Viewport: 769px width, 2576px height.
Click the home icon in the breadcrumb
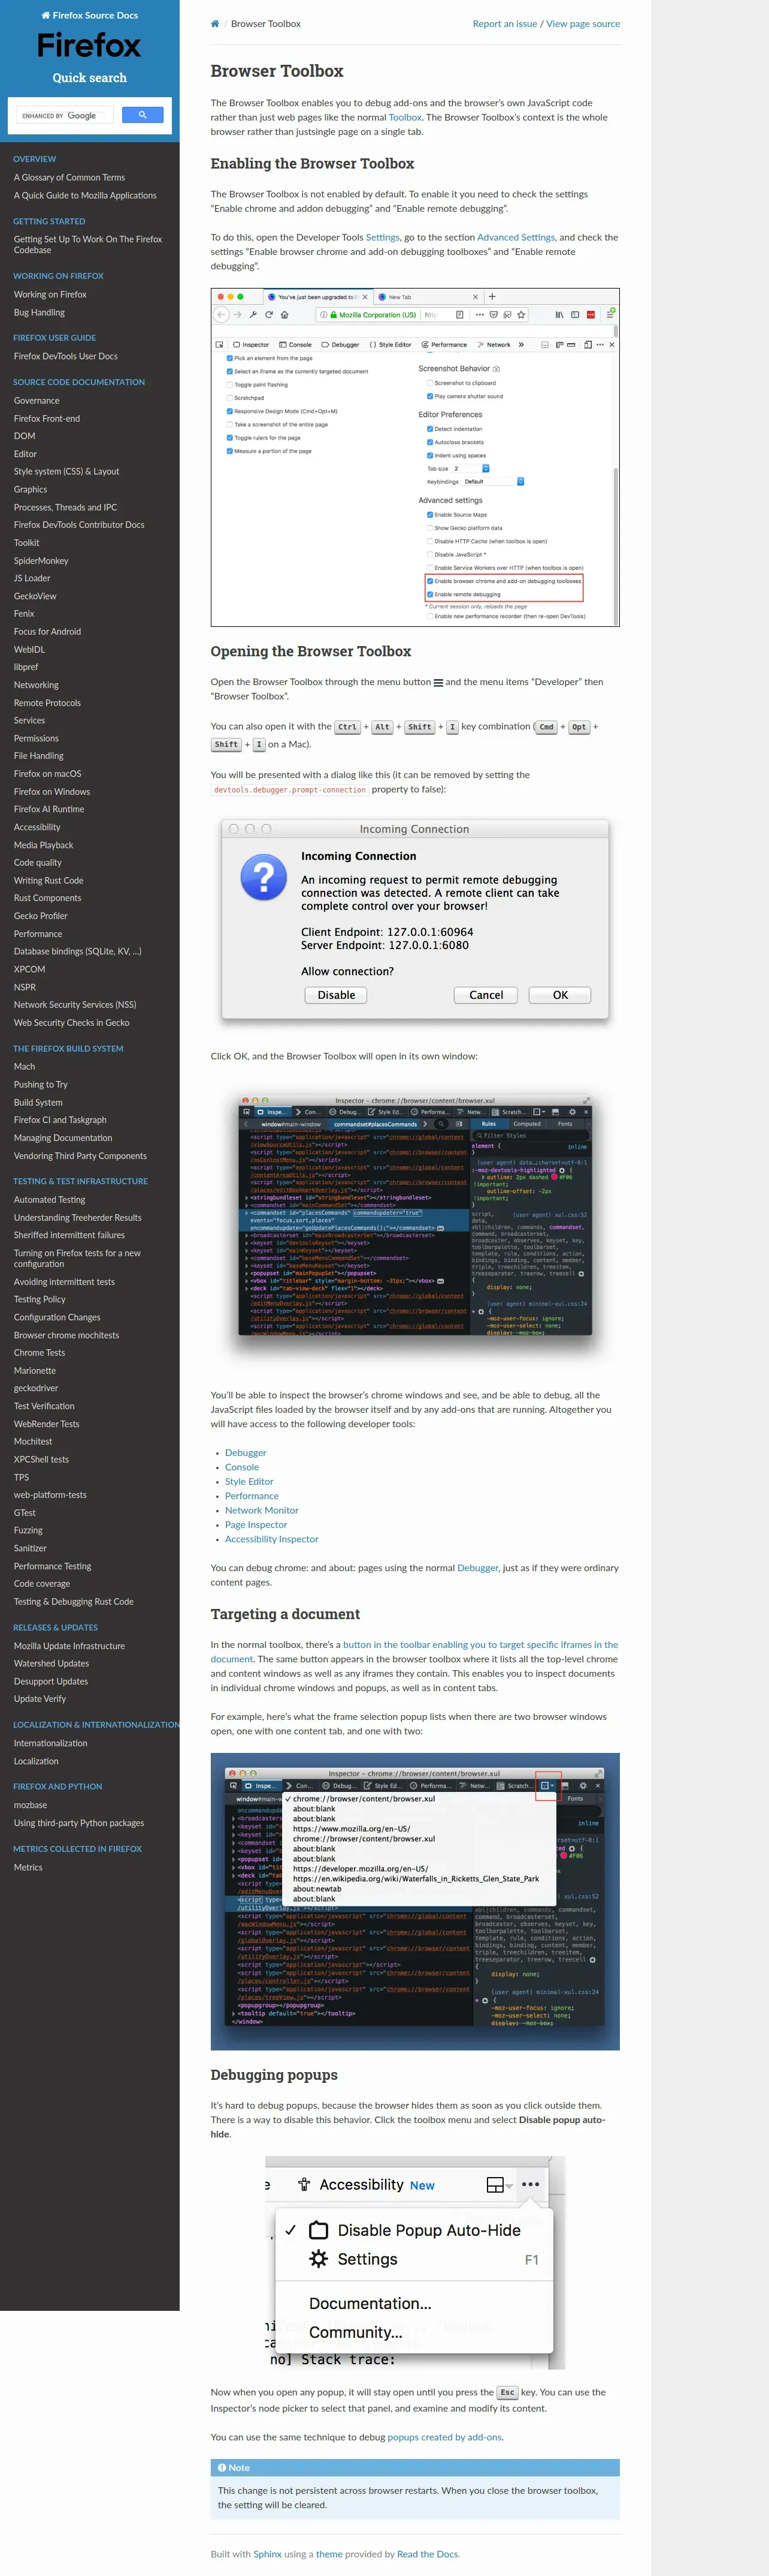tap(215, 24)
